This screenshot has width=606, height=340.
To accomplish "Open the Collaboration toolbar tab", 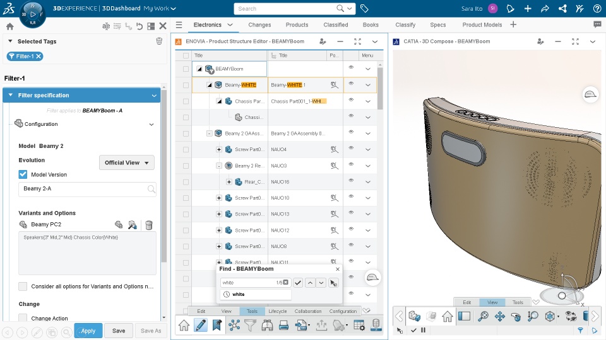I will pos(307,311).
